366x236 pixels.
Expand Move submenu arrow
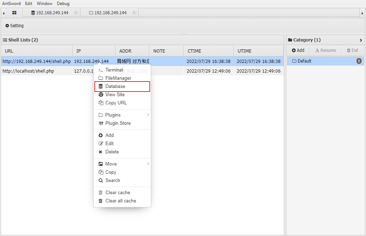coord(148,164)
